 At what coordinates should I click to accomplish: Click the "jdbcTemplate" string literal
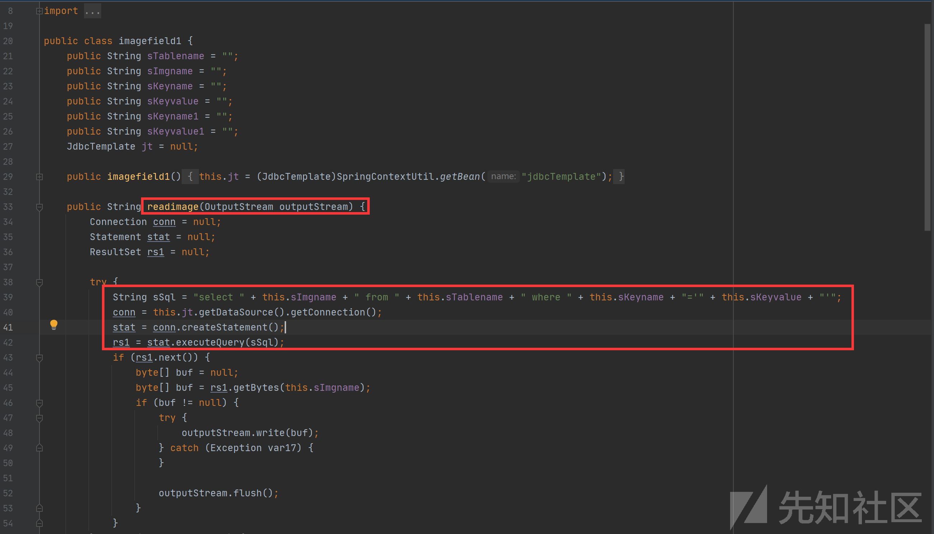[x=561, y=177]
